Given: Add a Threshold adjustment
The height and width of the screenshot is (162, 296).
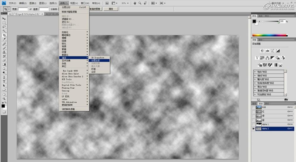Looking at the screenshot, I should click(x=270, y=65).
